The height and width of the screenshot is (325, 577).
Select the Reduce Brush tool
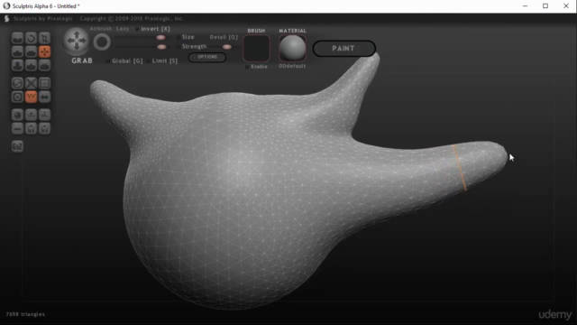tap(17, 83)
